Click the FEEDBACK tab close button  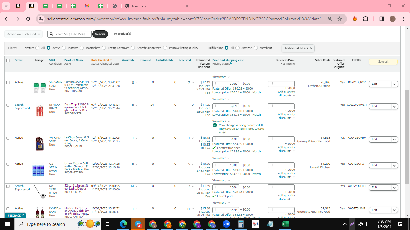[23, 215]
